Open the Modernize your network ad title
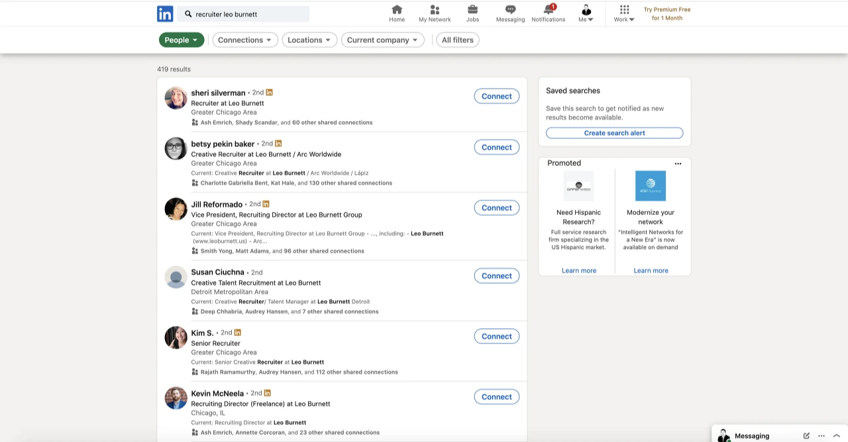The image size is (848, 442). [x=651, y=217]
